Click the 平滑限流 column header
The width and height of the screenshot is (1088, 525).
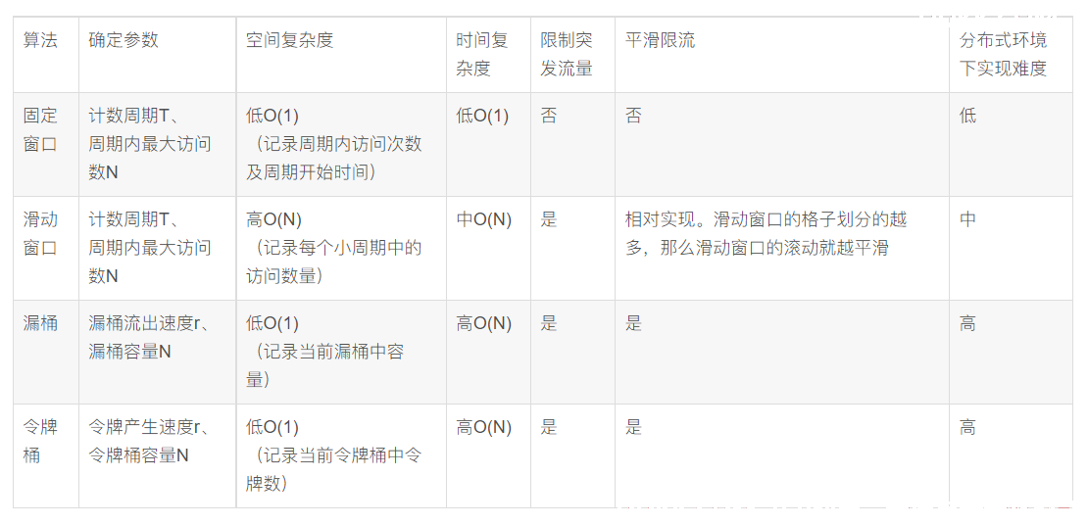pyautogui.click(x=782, y=55)
